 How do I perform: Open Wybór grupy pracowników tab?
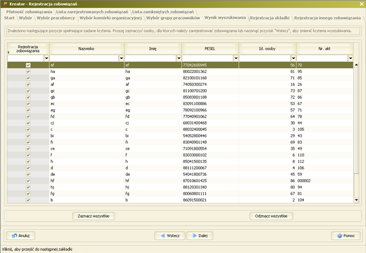(173, 18)
